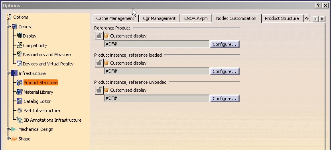The image size is (331, 150).
Task: Select Devices and Virtual Reality item
Action: click(x=48, y=64)
